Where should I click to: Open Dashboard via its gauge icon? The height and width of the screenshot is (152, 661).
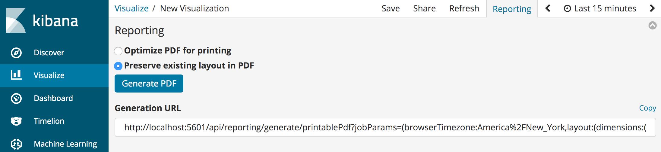pyautogui.click(x=16, y=99)
